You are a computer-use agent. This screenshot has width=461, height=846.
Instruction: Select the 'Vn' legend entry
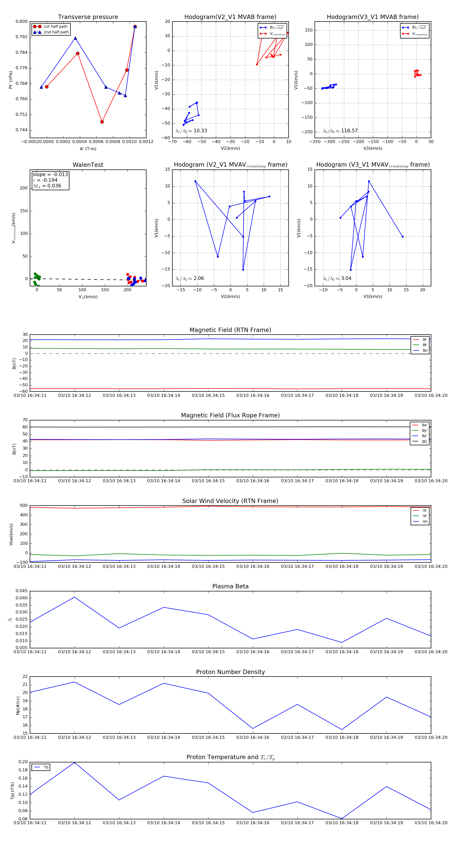(420, 521)
